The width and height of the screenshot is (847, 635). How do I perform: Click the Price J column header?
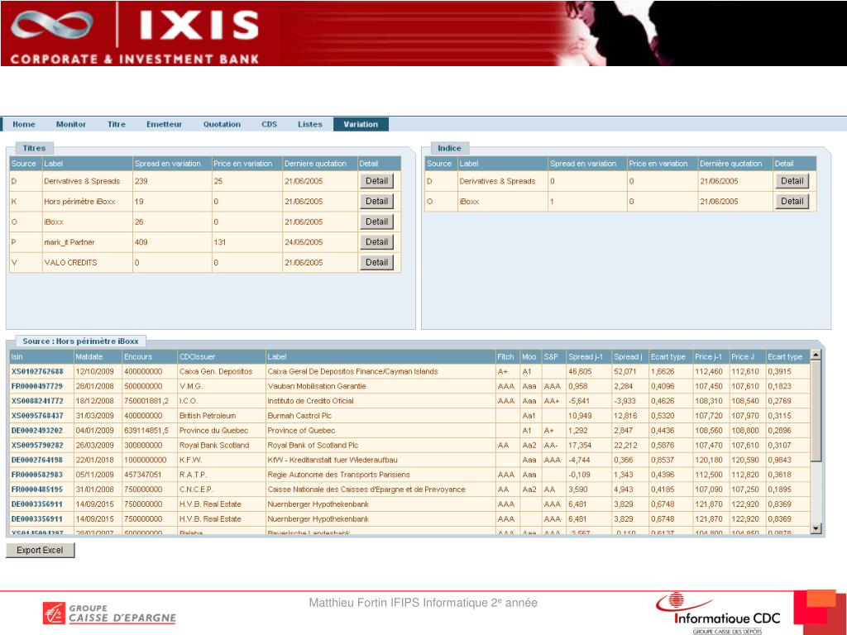coord(747,357)
